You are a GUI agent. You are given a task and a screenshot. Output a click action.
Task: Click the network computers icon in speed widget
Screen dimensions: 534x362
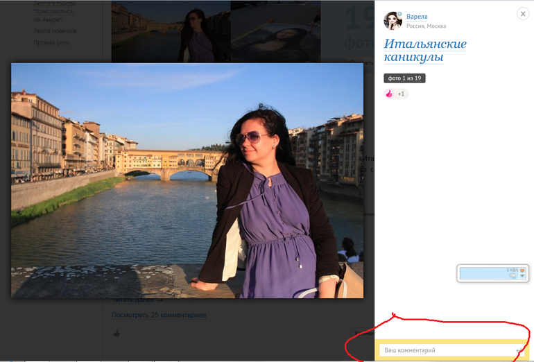tap(513, 275)
